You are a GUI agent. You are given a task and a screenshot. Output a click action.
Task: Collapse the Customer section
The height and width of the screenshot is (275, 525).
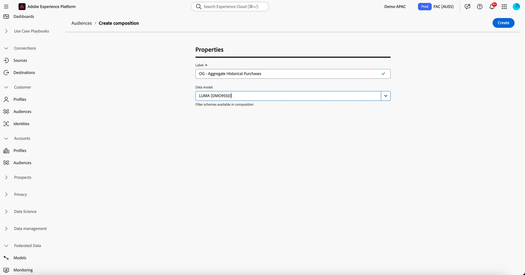click(x=6, y=87)
